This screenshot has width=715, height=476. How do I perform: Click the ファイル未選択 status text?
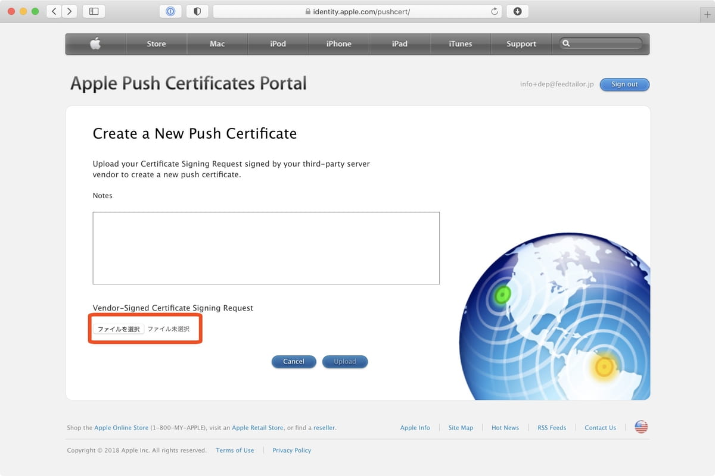click(x=169, y=329)
